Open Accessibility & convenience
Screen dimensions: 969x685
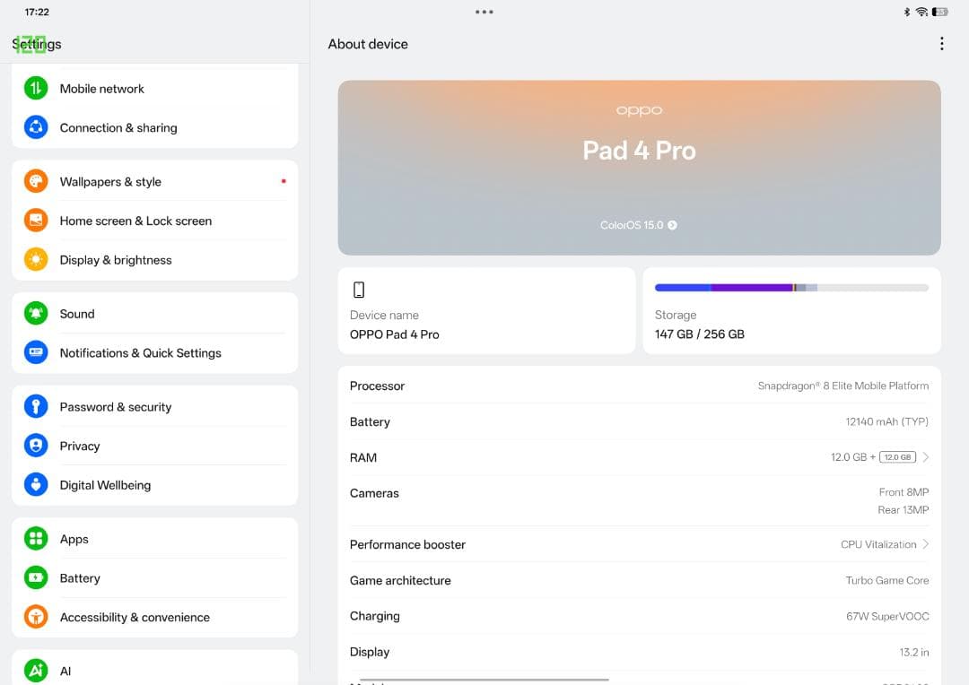click(x=135, y=617)
